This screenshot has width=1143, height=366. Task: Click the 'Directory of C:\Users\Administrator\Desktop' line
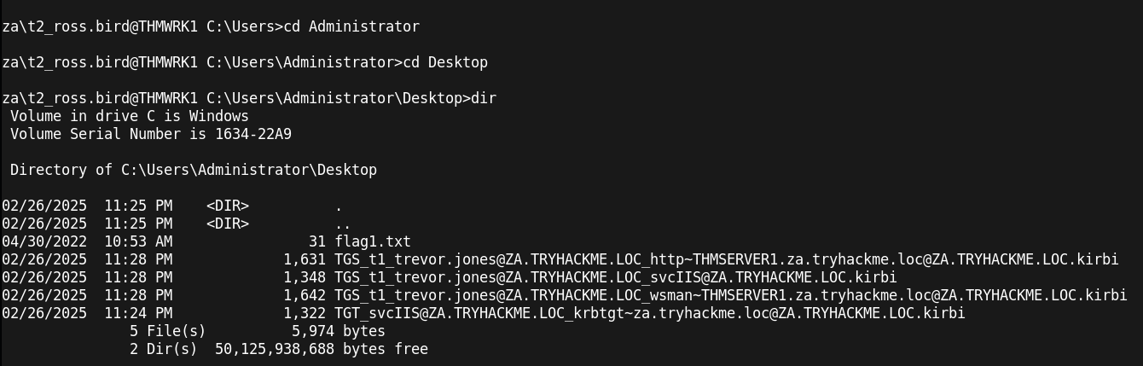click(194, 170)
